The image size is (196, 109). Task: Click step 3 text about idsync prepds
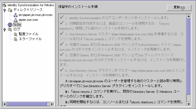click(121, 37)
